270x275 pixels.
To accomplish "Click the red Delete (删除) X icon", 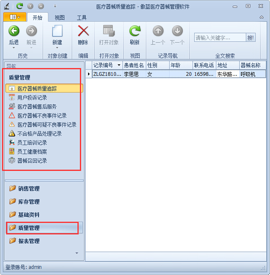I will pyautogui.click(x=83, y=31).
